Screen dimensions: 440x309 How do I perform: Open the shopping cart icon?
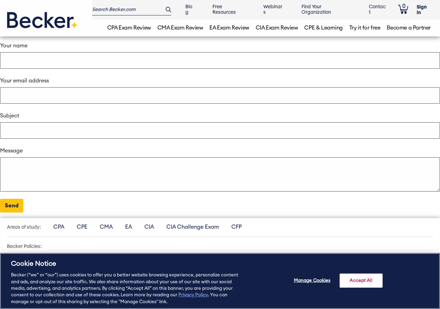(x=403, y=9)
